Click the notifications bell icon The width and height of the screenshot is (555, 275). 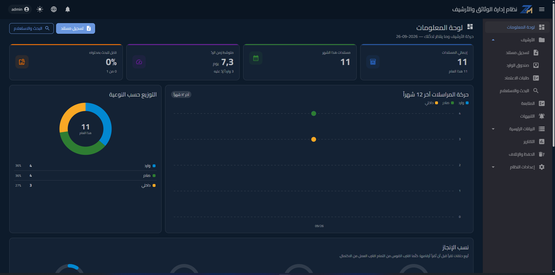[68, 9]
